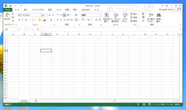Toggle align text right
The image size is (186, 110).
(64, 20)
